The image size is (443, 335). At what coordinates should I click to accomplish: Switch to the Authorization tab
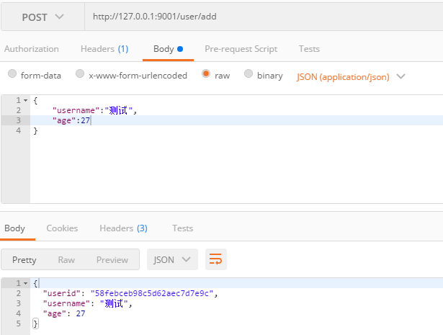point(32,49)
